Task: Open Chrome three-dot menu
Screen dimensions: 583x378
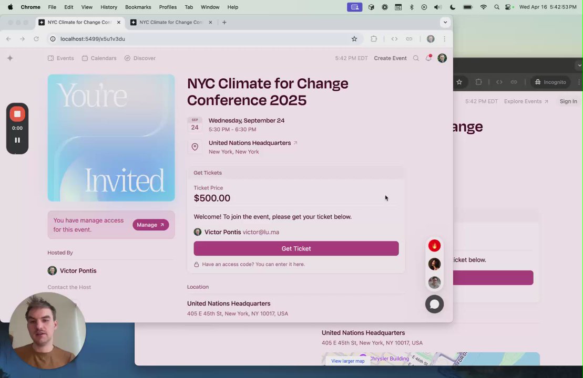Action: coord(444,39)
